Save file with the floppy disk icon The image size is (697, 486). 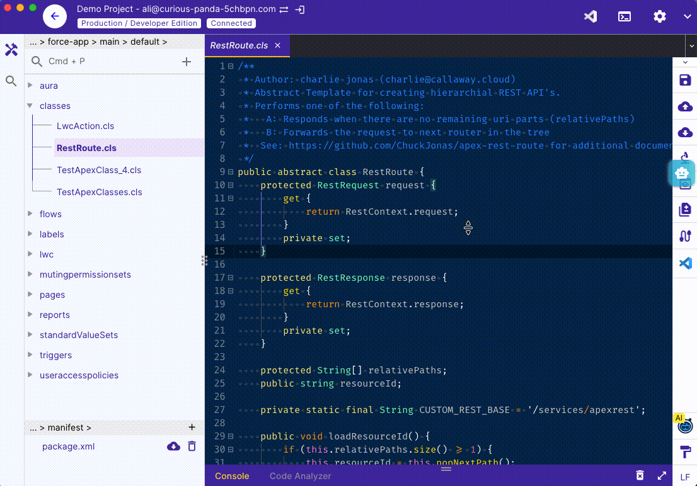point(685,80)
